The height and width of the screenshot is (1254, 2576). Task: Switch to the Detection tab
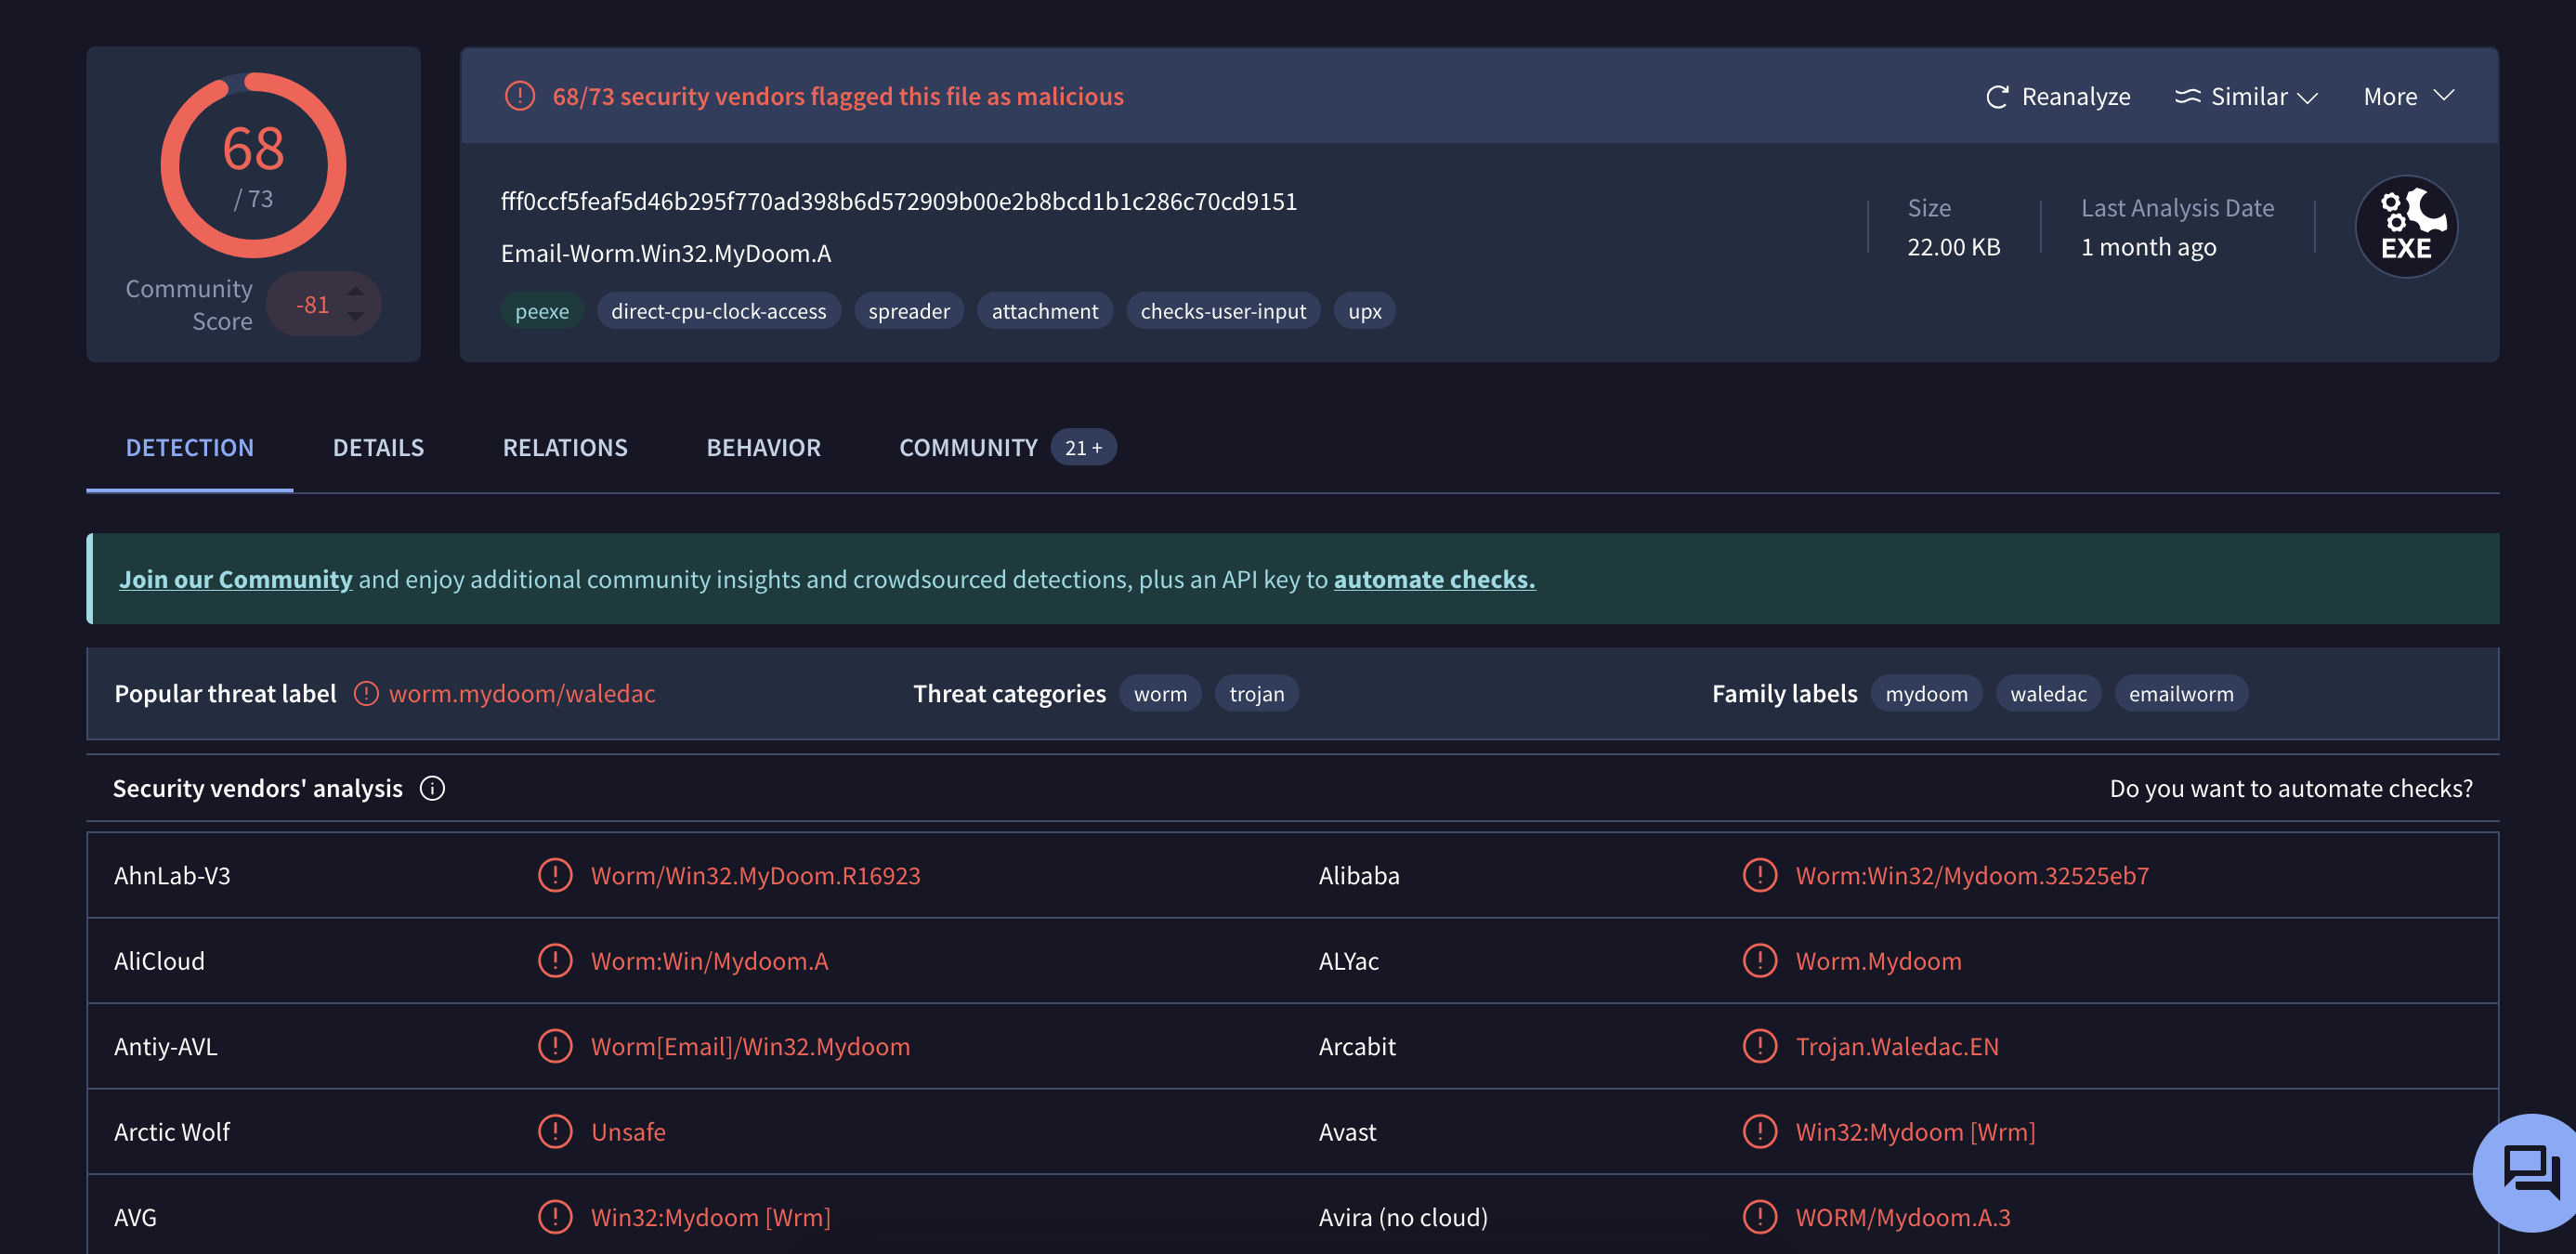(x=190, y=447)
